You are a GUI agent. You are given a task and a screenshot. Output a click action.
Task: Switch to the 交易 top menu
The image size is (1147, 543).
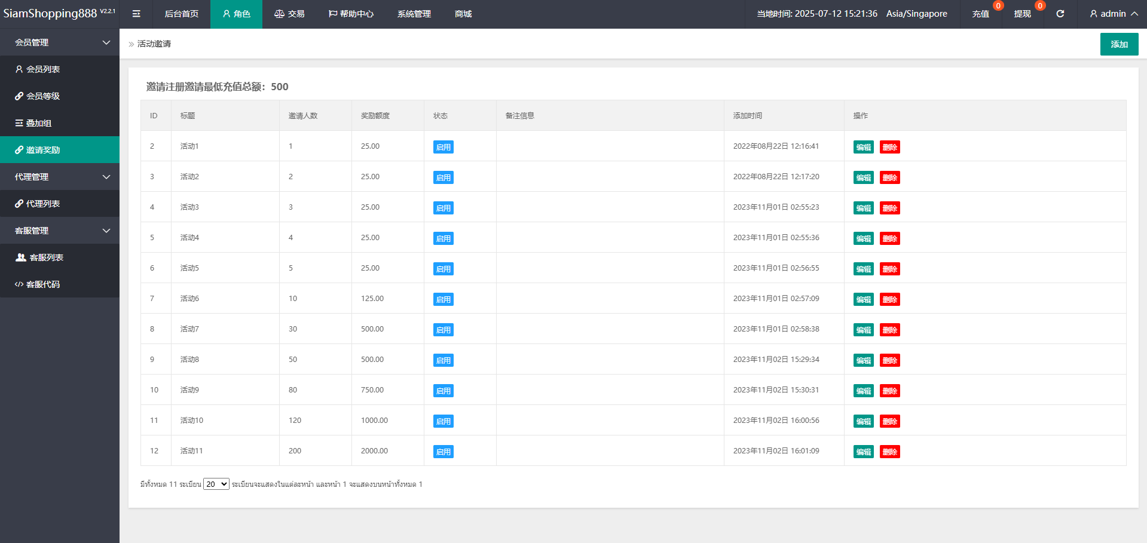click(x=289, y=14)
